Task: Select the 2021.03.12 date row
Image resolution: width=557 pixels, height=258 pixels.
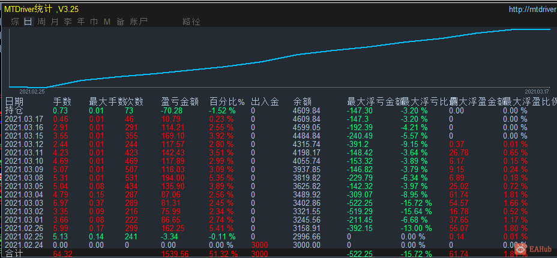Action: (24, 144)
